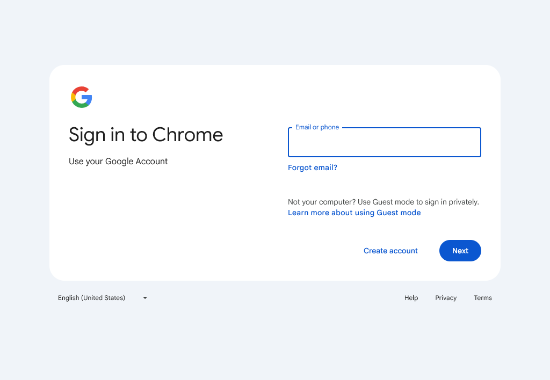
Task: Click the "Use your Google Account" subtitle
Action: [x=118, y=161]
